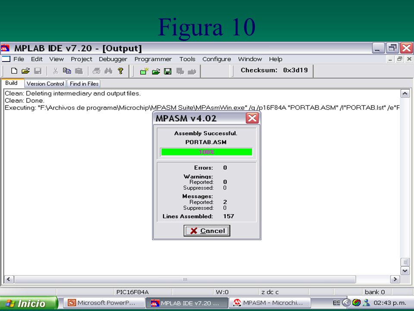Click the Save File diskette icon

(x=38, y=71)
